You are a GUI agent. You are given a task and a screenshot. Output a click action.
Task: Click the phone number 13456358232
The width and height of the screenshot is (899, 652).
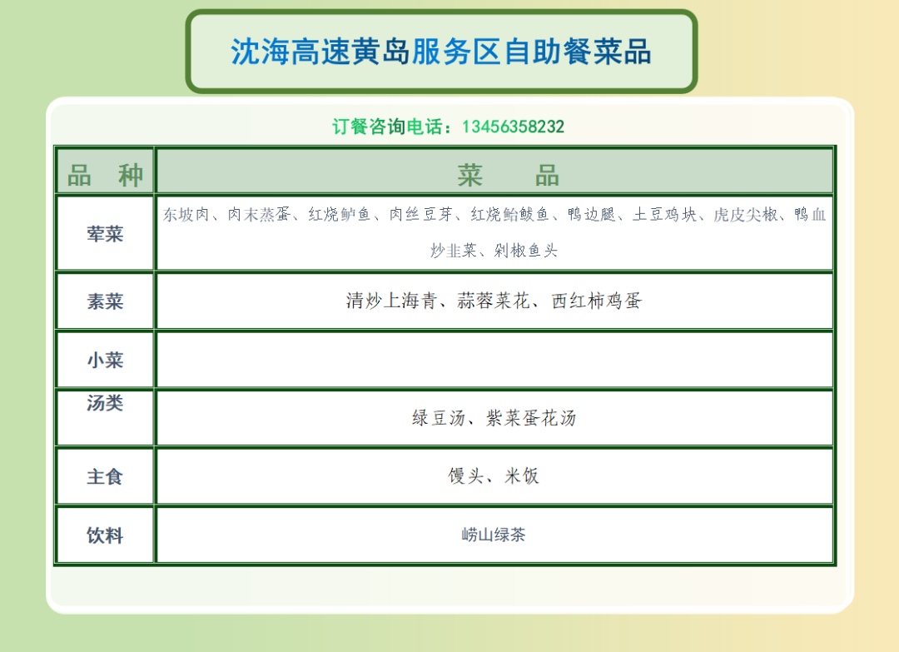pos(512,127)
